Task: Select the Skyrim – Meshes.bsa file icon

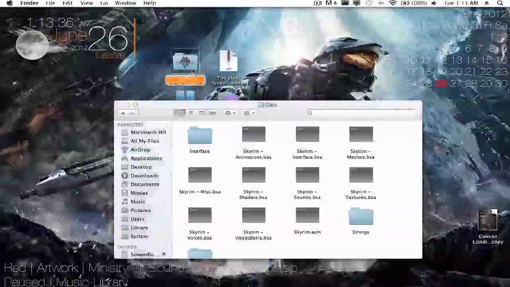Action: coord(361,134)
